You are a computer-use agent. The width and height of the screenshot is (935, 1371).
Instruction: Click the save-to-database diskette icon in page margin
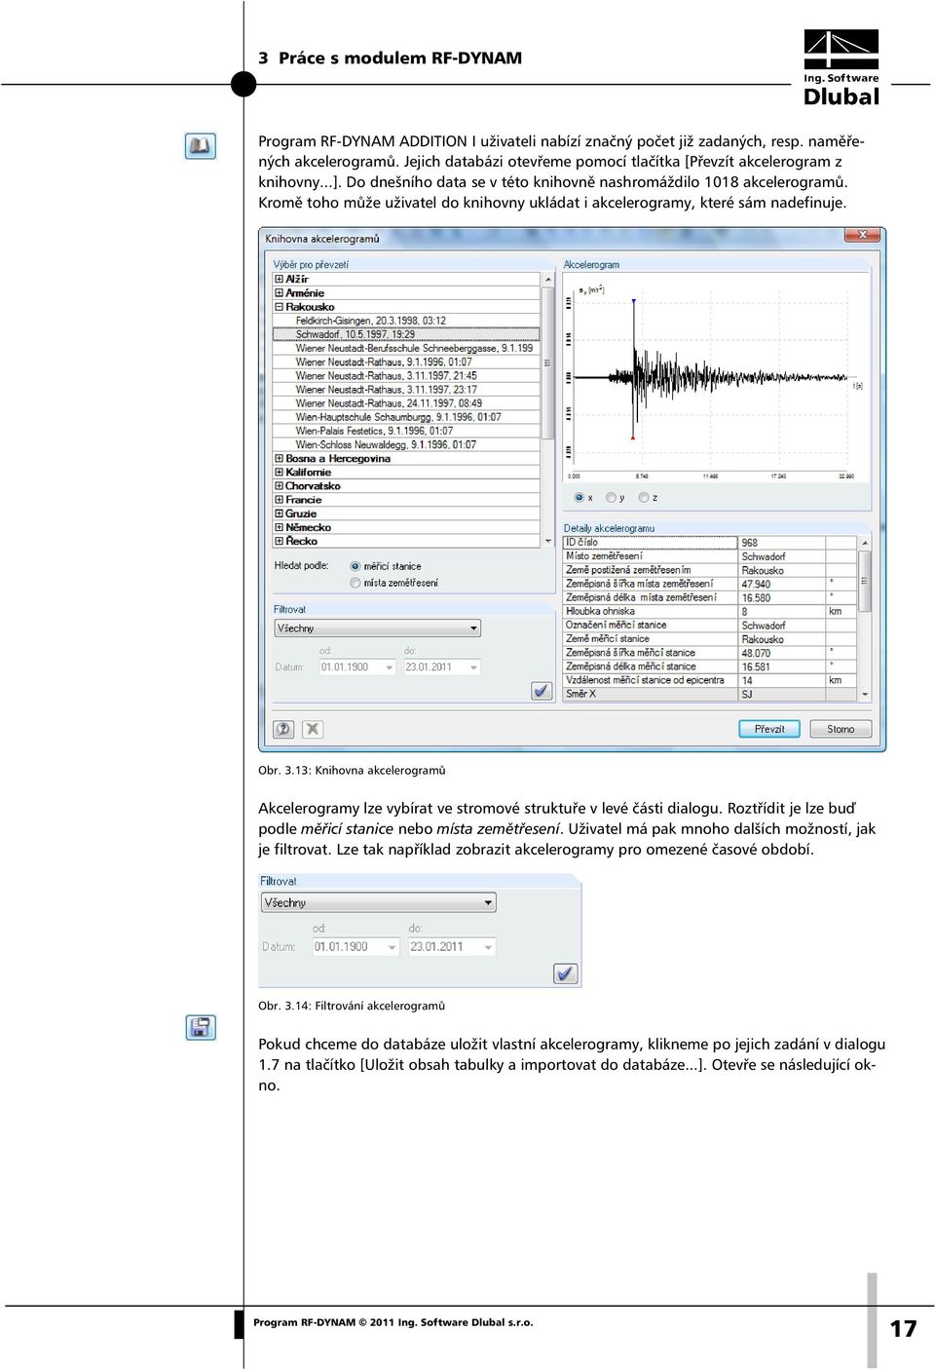point(200,1027)
